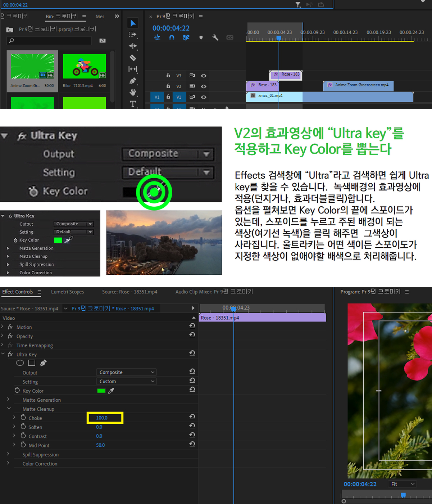The image size is (432, 504).
Task: Expand Matte Generation in Effect Controls
Action: click(x=8, y=399)
